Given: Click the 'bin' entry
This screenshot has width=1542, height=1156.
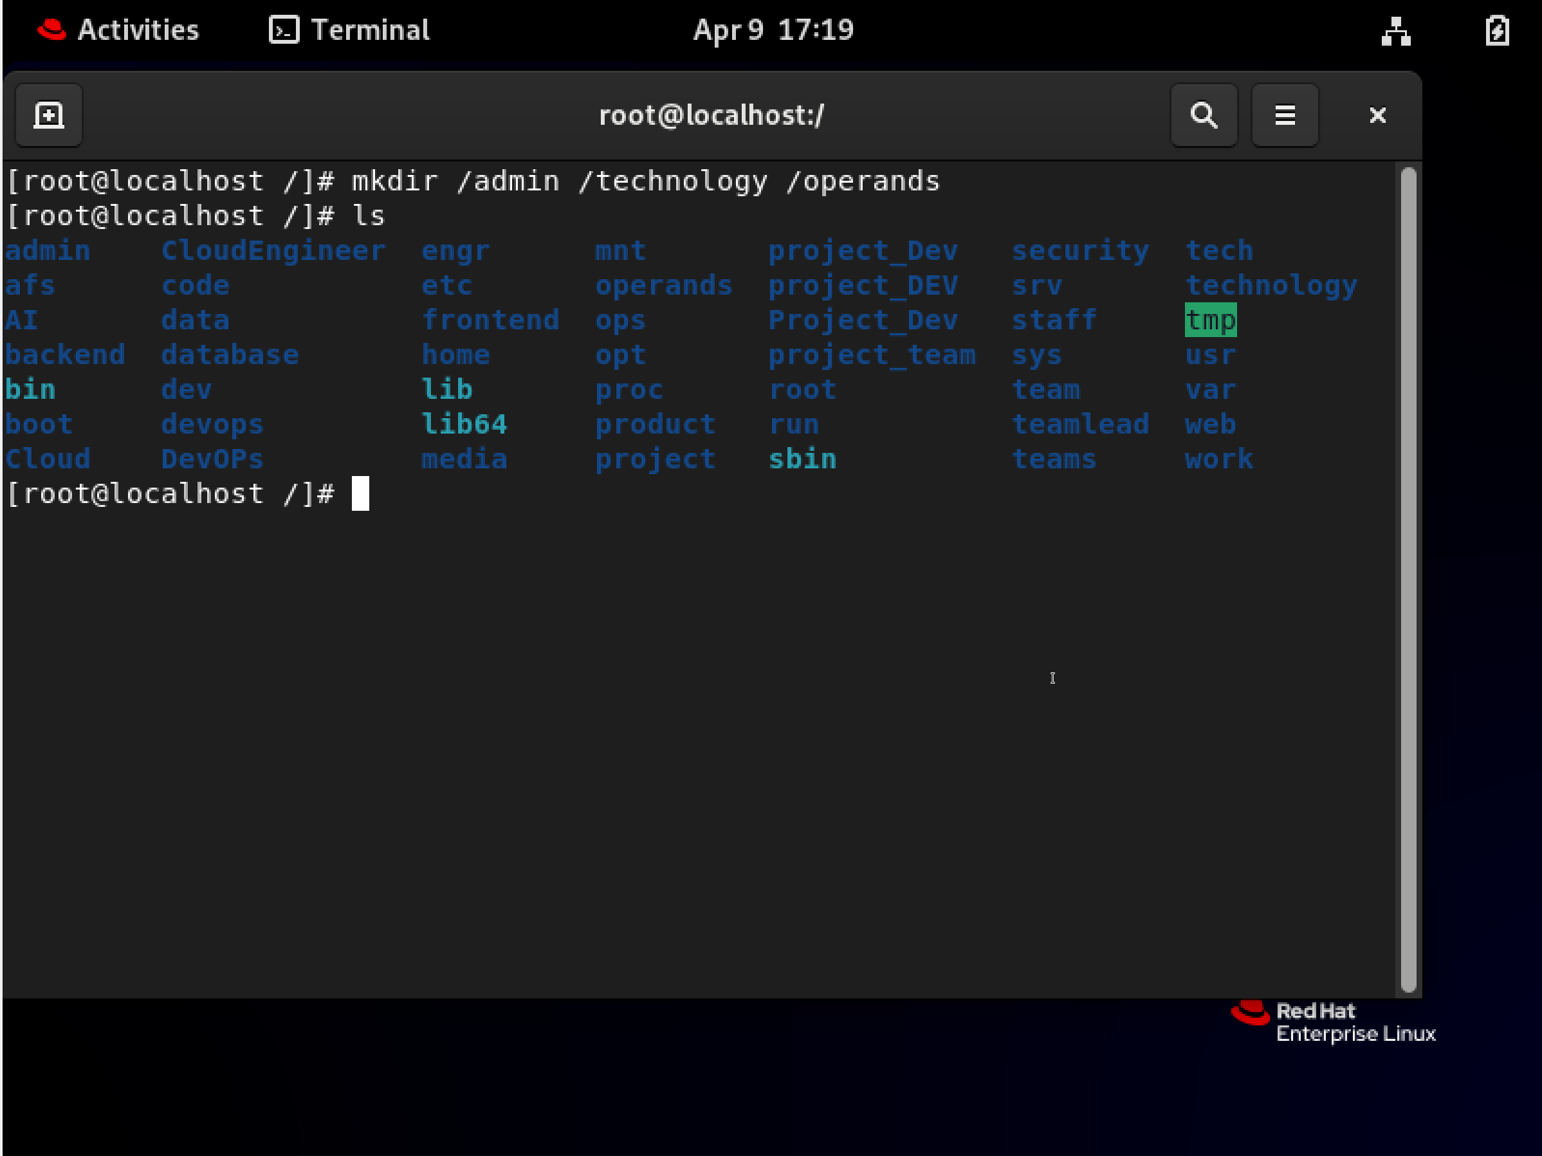Looking at the screenshot, I should pyautogui.click(x=31, y=390).
